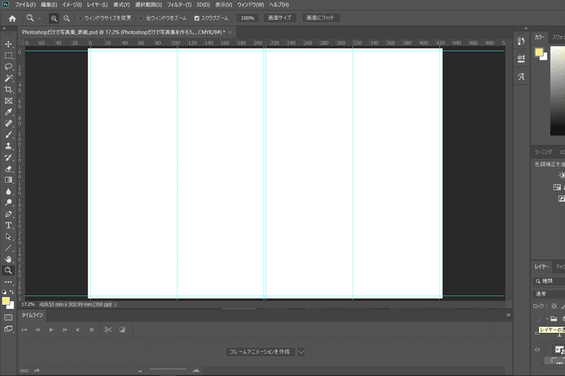Swap foreground and background colors
This screenshot has height=376, width=565.
(12, 292)
